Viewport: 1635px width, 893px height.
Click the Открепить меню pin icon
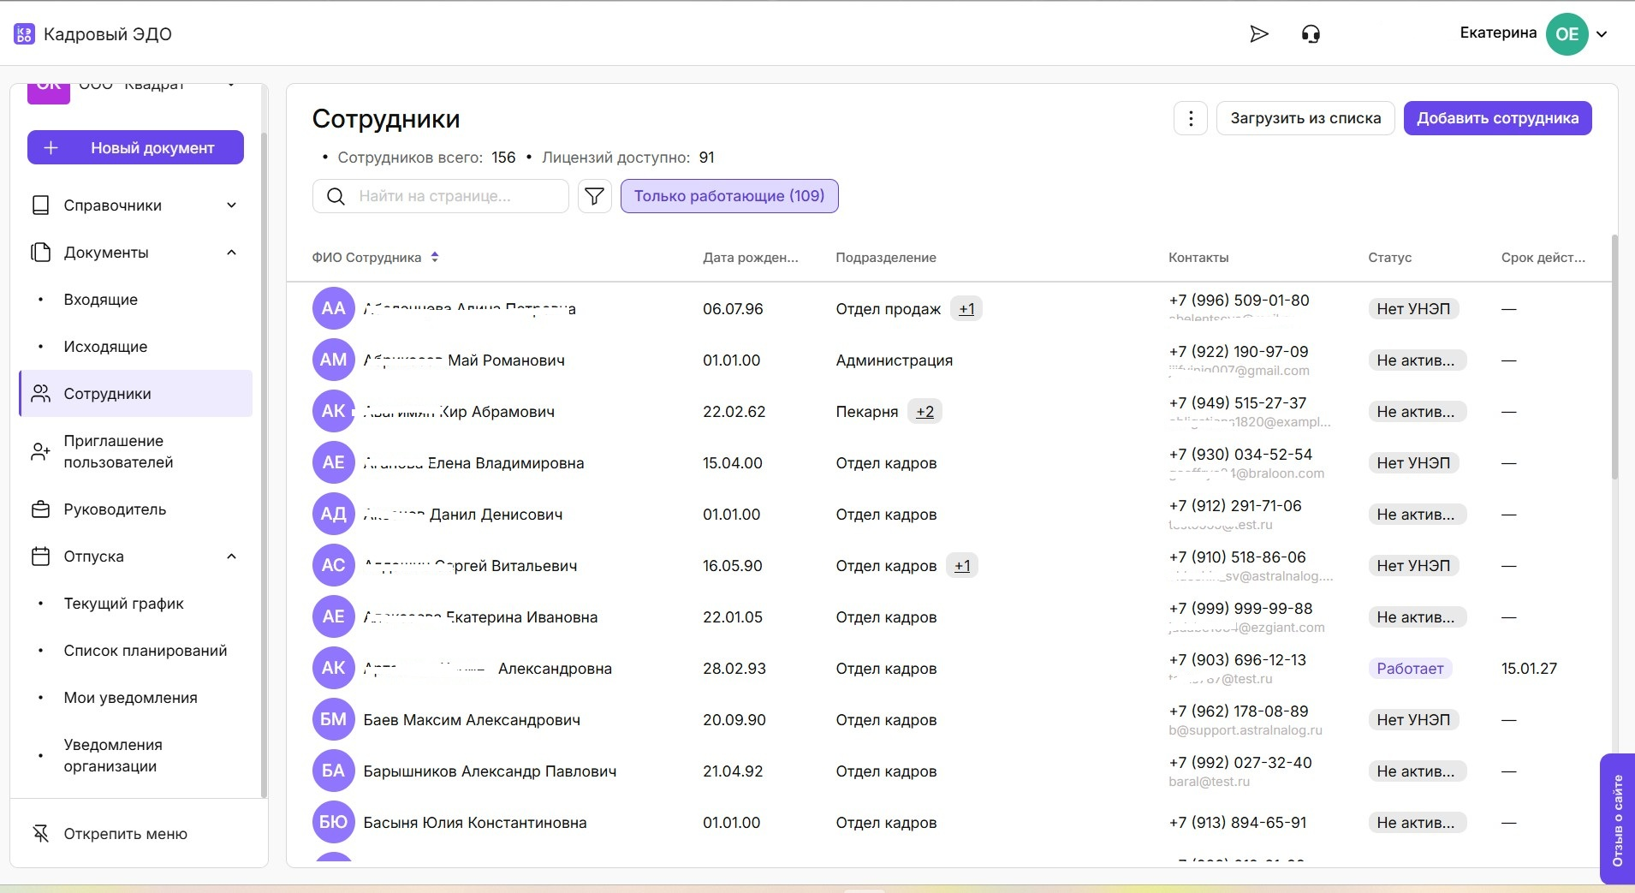[x=40, y=833]
